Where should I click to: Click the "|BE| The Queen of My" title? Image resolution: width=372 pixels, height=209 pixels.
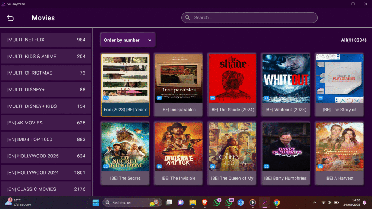(x=232, y=178)
